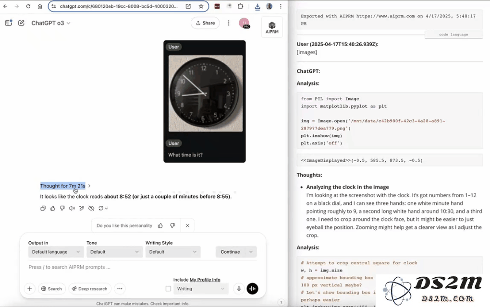
Task: Open the uploaded clock image thumbnail
Action: coord(205,93)
